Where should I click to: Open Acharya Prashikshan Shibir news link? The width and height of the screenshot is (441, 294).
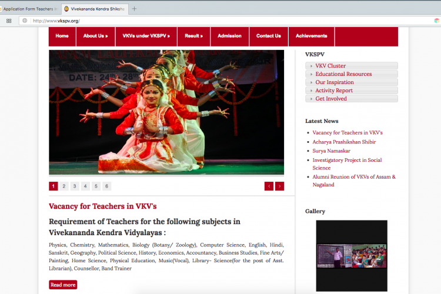point(344,142)
